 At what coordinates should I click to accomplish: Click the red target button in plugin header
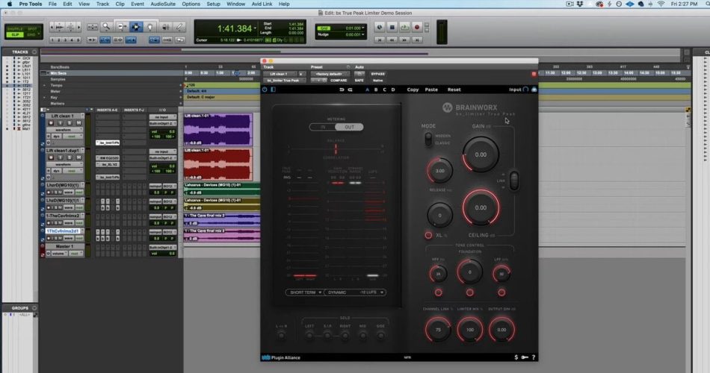coord(534,74)
